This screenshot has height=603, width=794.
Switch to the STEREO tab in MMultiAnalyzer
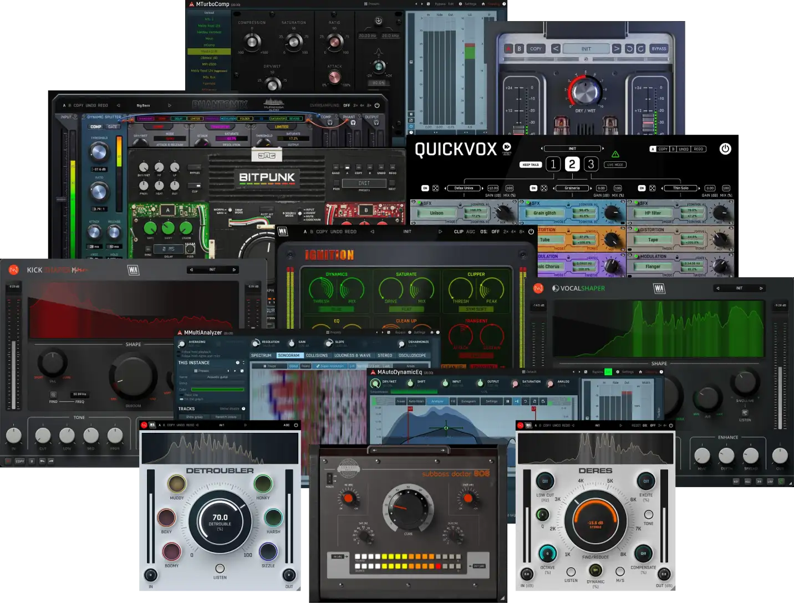tap(385, 355)
